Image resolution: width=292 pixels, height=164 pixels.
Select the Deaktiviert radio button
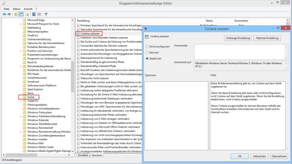tap(147, 58)
